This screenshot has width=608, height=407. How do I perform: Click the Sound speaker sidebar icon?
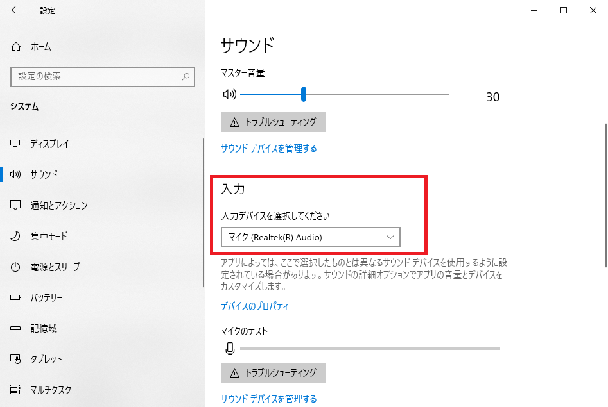click(15, 174)
